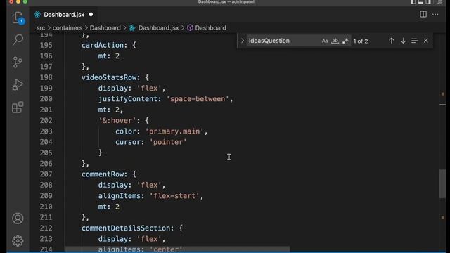Viewport: 450px width, 253px height.
Task: Click 'commentDetailsSection' property name
Action: (x=126, y=228)
